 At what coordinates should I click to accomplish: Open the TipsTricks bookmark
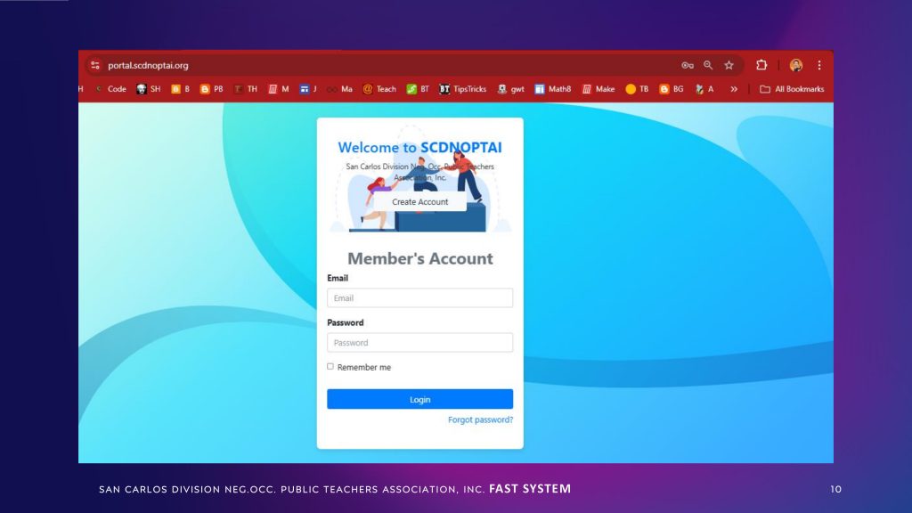[x=463, y=89]
